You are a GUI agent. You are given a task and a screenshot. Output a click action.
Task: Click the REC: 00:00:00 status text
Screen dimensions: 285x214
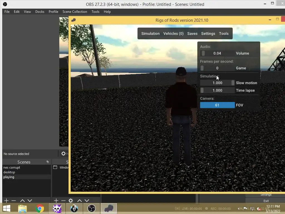[x=220, y=208]
